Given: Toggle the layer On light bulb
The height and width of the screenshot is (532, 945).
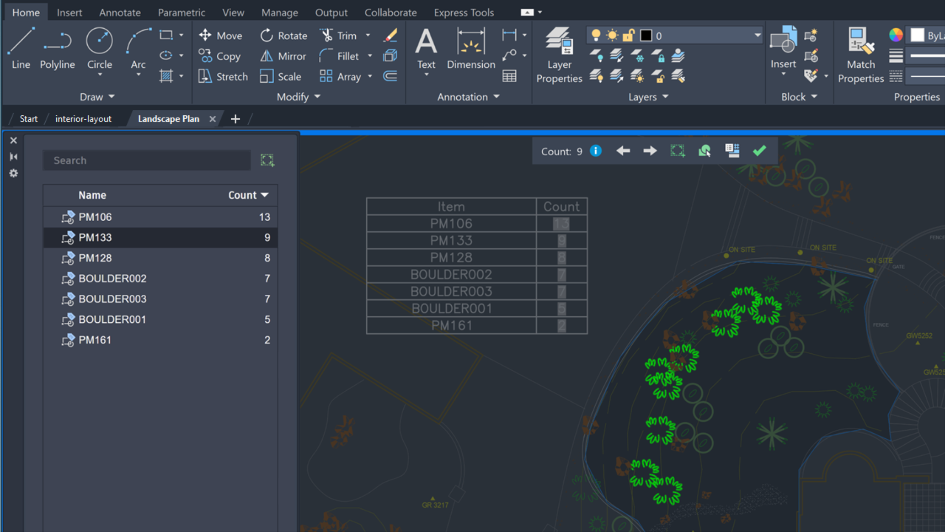Looking at the screenshot, I should 596,35.
